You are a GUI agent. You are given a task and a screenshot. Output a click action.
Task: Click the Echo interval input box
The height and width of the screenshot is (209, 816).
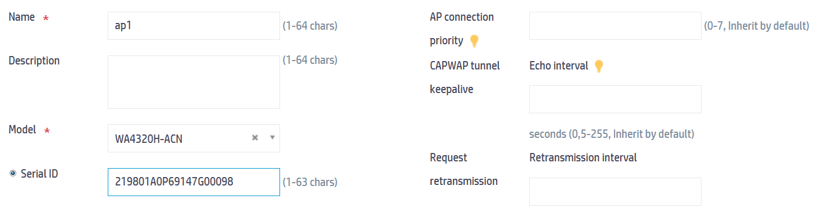tap(615, 99)
